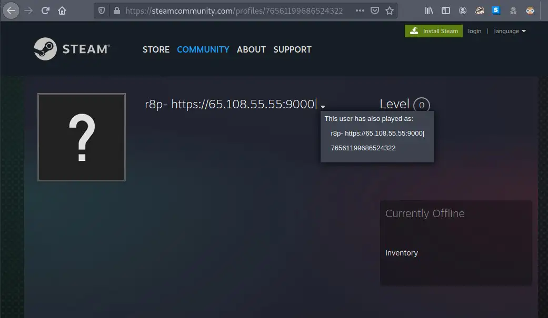This screenshot has height=318, width=548.
Task: Click the green Install Steam button
Action: (x=434, y=31)
